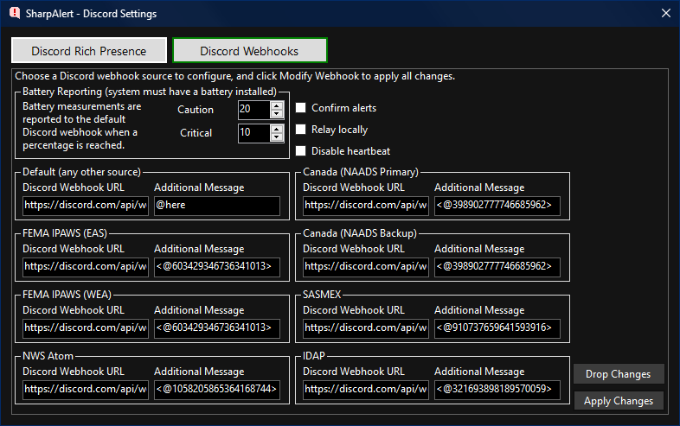The height and width of the screenshot is (426, 680).
Task: Check the Disable heartbeat option
Action: click(302, 151)
